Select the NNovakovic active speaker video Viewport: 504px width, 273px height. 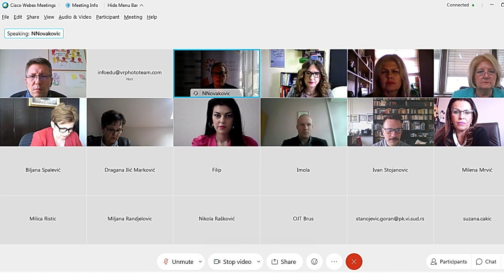pyautogui.click(x=217, y=73)
